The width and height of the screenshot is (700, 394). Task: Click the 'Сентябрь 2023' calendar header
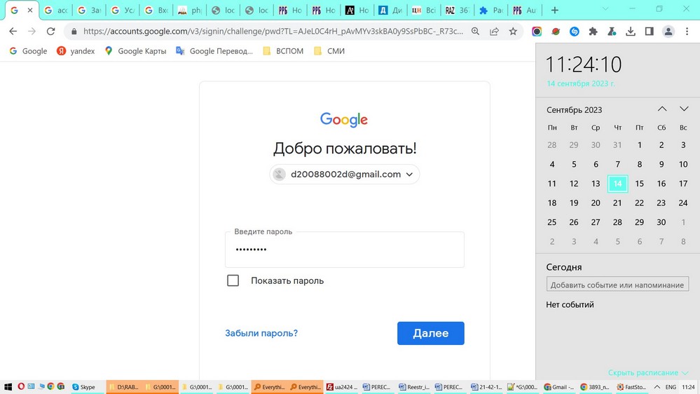coord(574,110)
